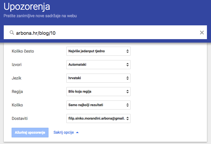Open the Dostaviti delivery email dropdown

(98, 118)
